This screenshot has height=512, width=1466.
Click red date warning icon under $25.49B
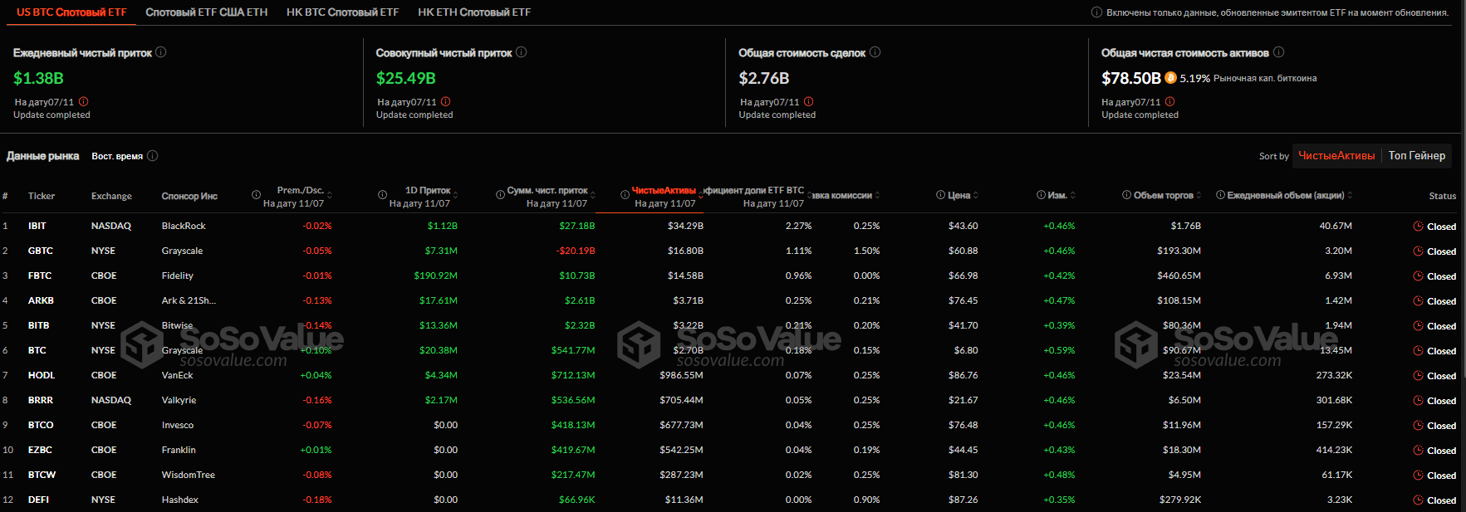click(x=446, y=102)
